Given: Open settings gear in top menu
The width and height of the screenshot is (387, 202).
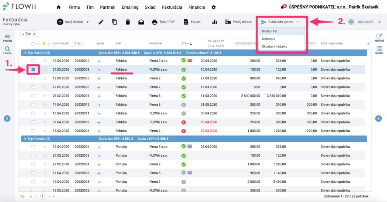Looking at the screenshot, I should [214, 7].
